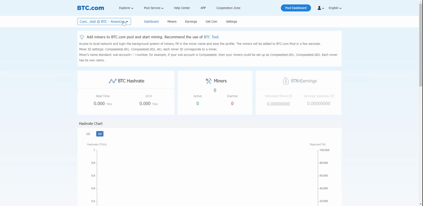The height and width of the screenshot is (206, 423).
Task: Follow the BTC Tool link
Action: point(211,37)
